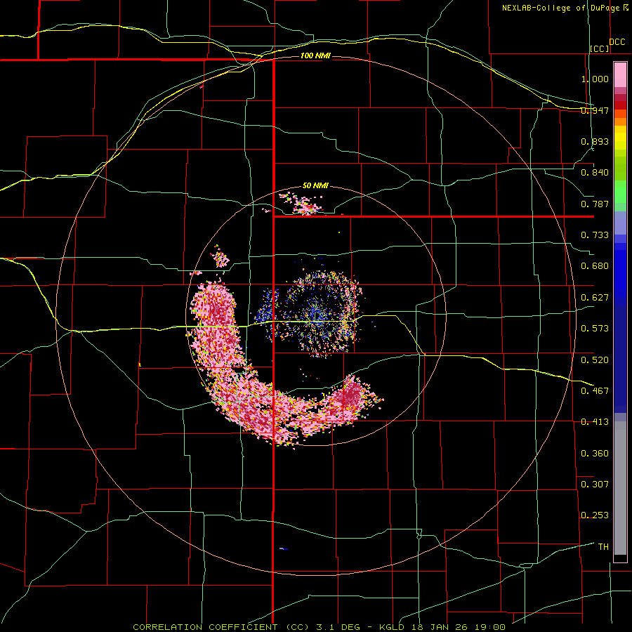Click the 1.000 value on the color scale
The height and width of the screenshot is (632, 632).
click(x=595, y=79)
